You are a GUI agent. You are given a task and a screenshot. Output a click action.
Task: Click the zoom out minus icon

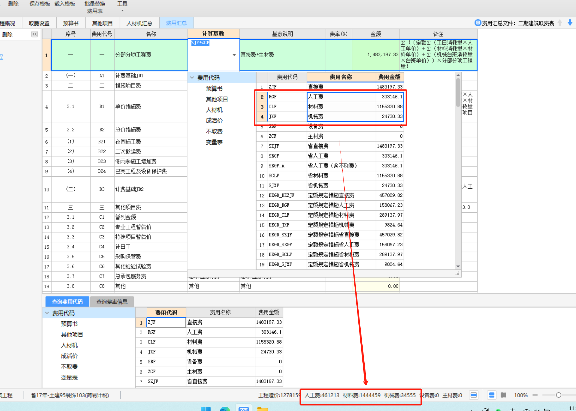pyautogui.click(x=535, y=395)
